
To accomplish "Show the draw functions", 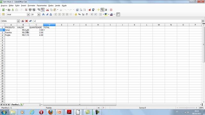I will click(x=93, y=10).
